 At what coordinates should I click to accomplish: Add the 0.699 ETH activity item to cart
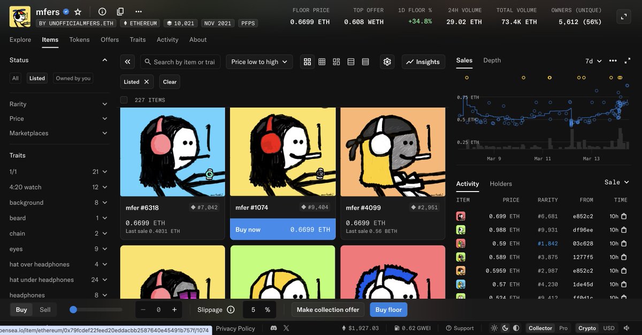[x=624, y=216]
